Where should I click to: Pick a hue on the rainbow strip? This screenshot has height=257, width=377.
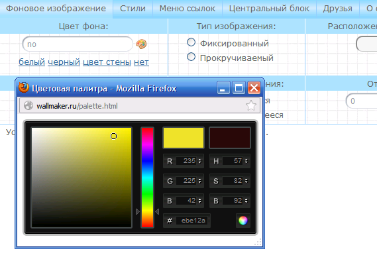click(x=147, y=178)
